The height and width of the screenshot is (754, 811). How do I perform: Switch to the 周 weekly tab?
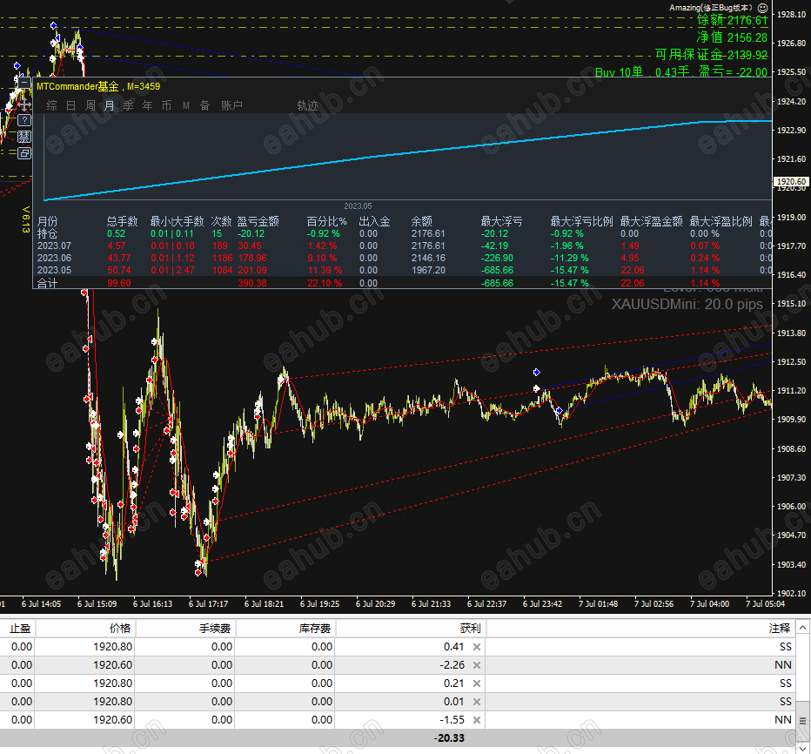[x=90, y=105]
